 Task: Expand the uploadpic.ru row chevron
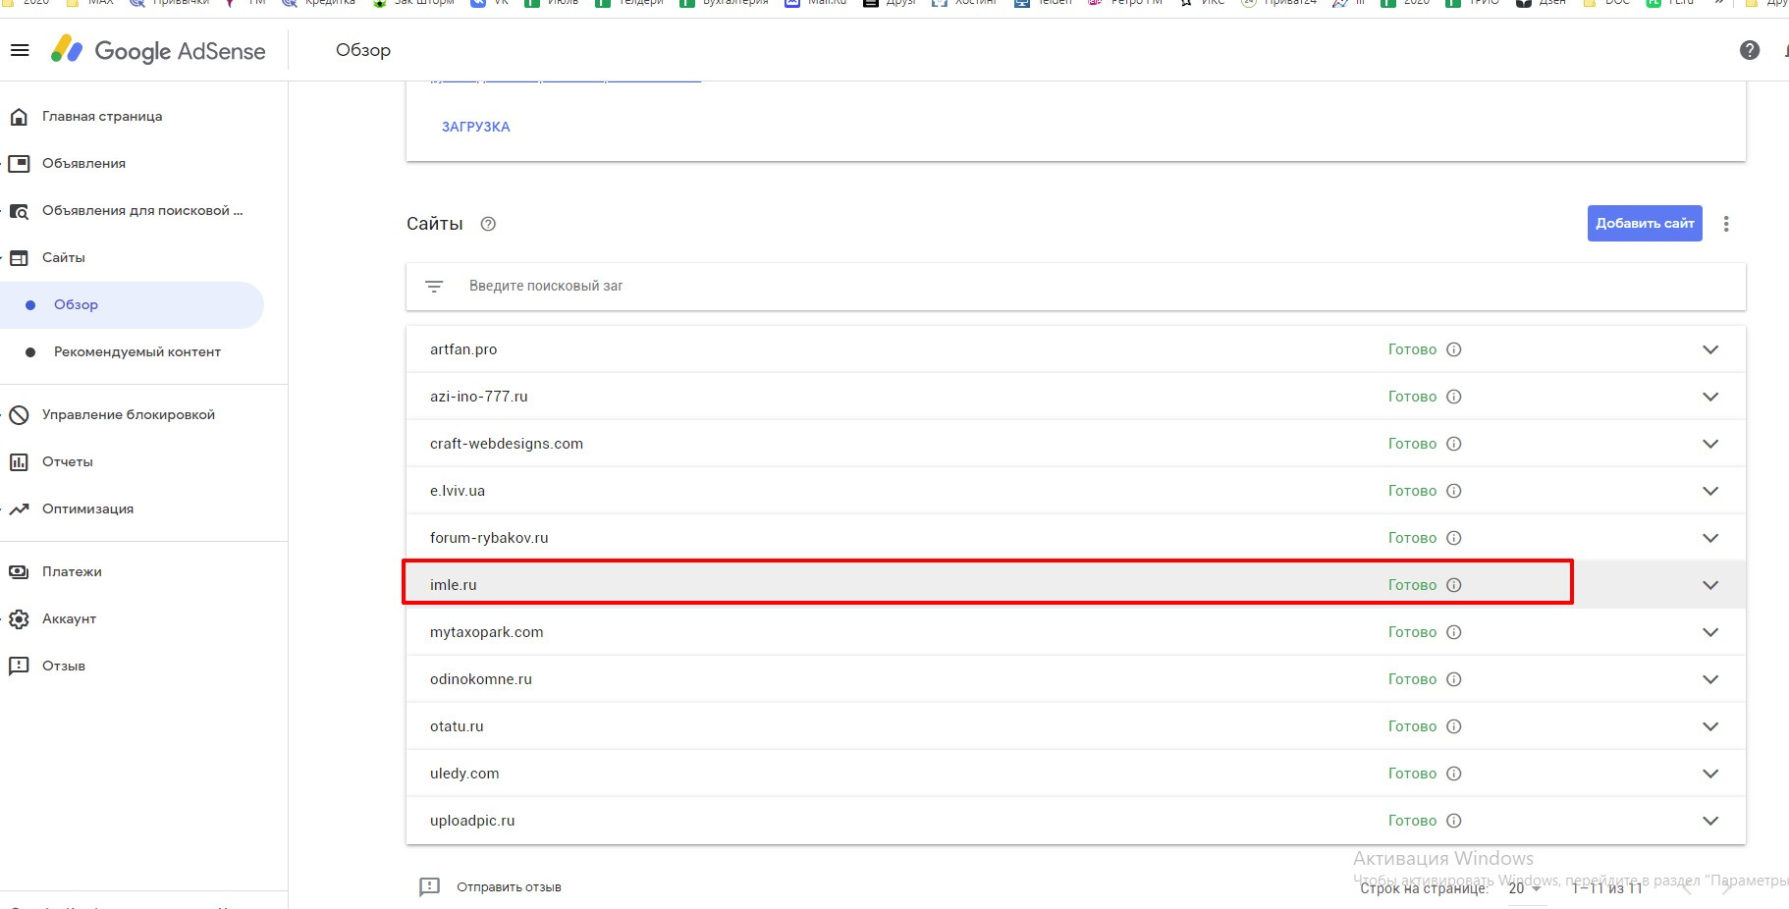click(x=1710, y=821)
